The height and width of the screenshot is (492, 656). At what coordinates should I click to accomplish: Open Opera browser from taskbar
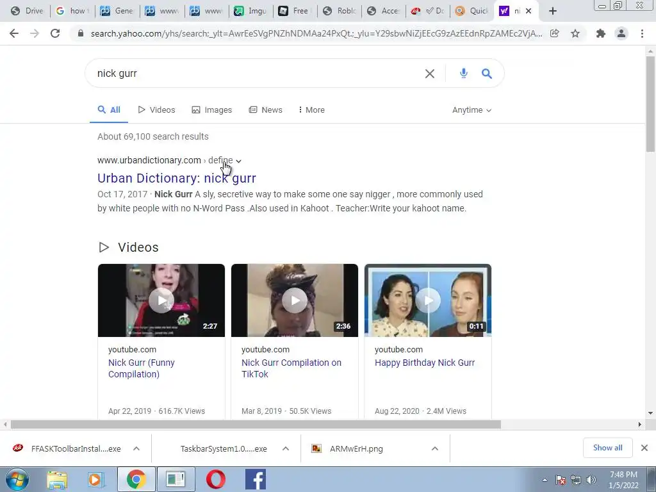(216, 479)
